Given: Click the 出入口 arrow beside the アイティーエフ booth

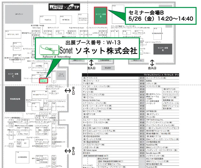Looking at the screenshot, I should point(68,91).
